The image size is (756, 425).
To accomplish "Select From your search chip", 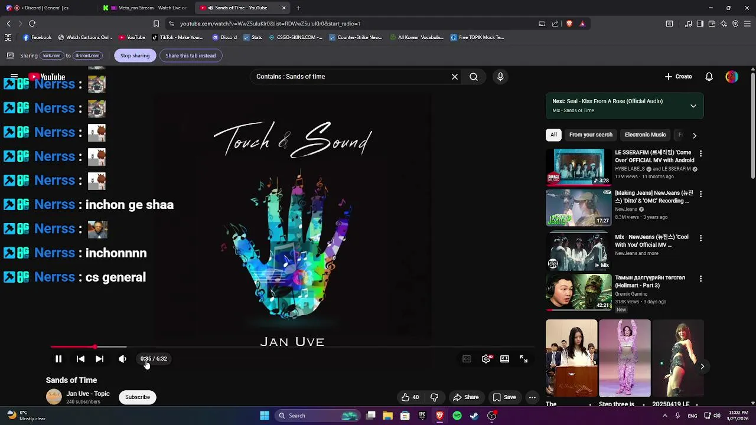I will 591,135.
